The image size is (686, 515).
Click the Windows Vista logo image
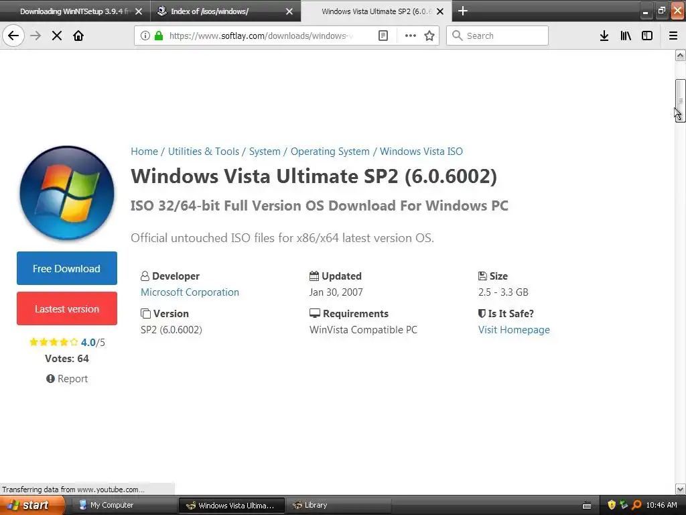tap(67, 192)
